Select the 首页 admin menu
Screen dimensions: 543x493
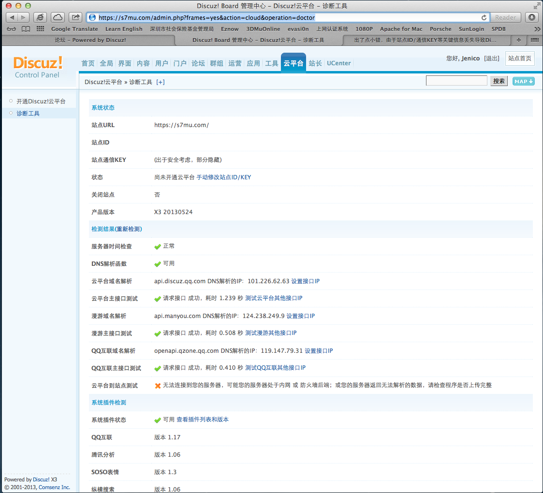coord(88,63)
